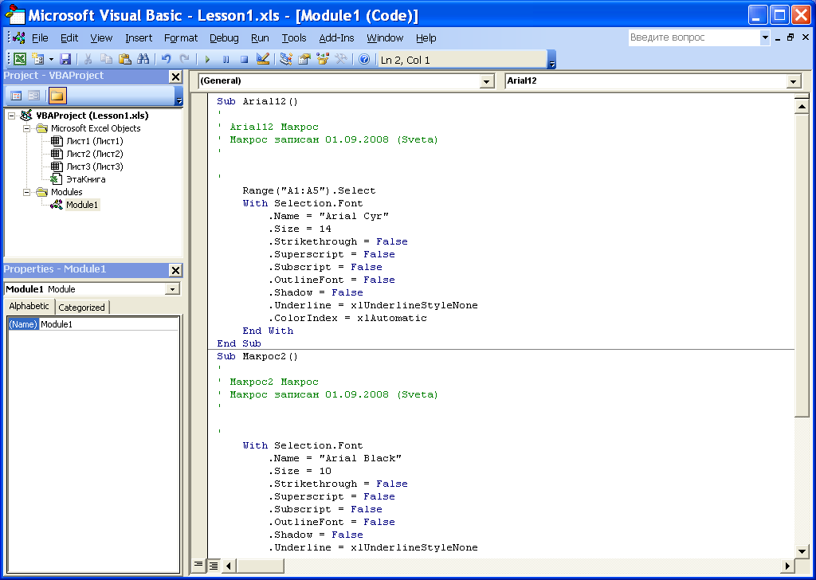Save Lesson1.xls with the floppy icon
The width and height of the screenshot is (816, 580).
point(65,59)
